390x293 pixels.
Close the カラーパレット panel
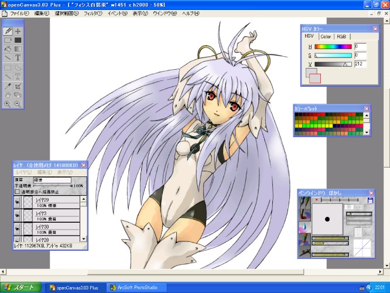(x=367, y=108)
